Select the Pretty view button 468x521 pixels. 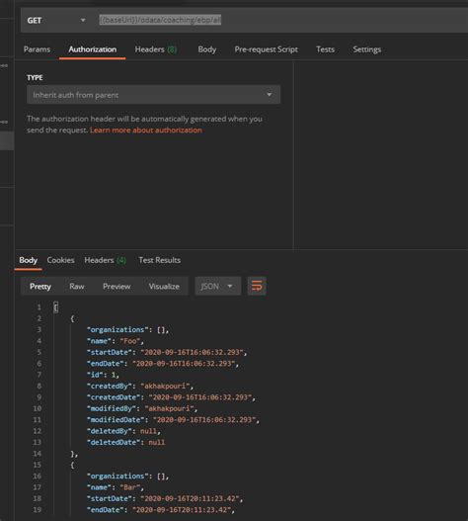40,287
